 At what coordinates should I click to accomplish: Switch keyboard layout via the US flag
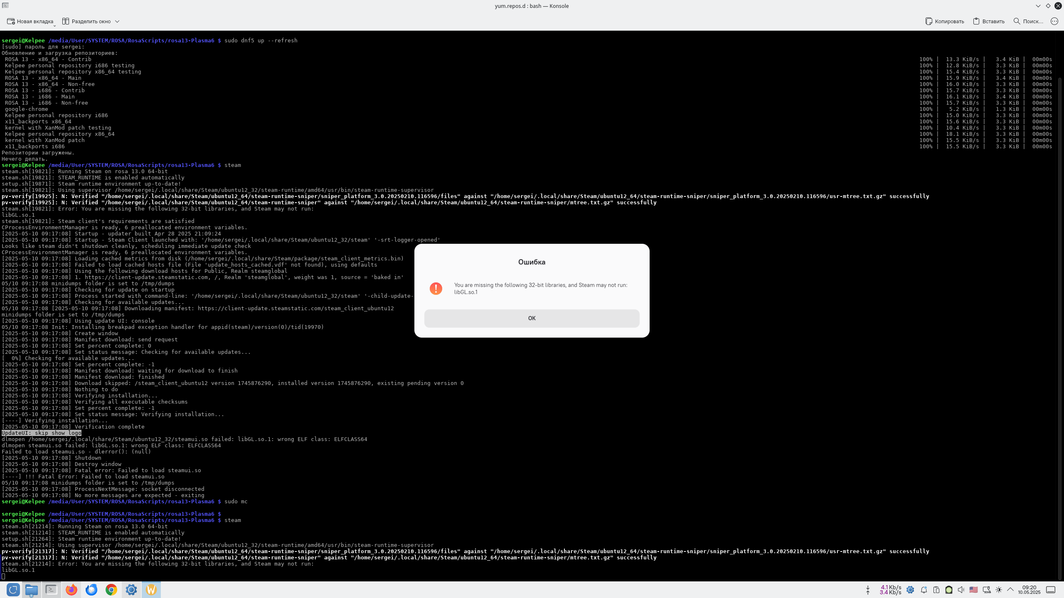[973, 590]
